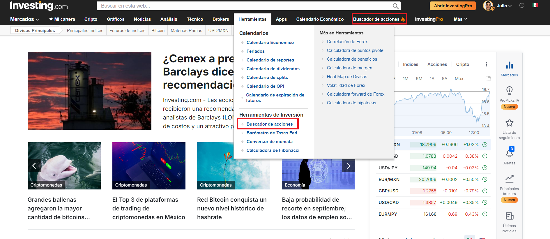The width and height of the screenshot is (550, 239).
Task: Open the USD/JPY quote row
Action: (433, 168)
